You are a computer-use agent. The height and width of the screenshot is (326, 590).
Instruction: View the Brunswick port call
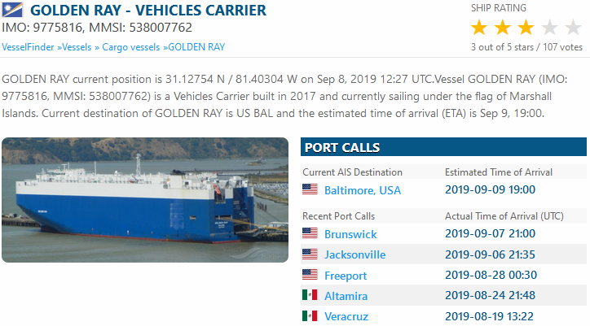pos(351,233)
